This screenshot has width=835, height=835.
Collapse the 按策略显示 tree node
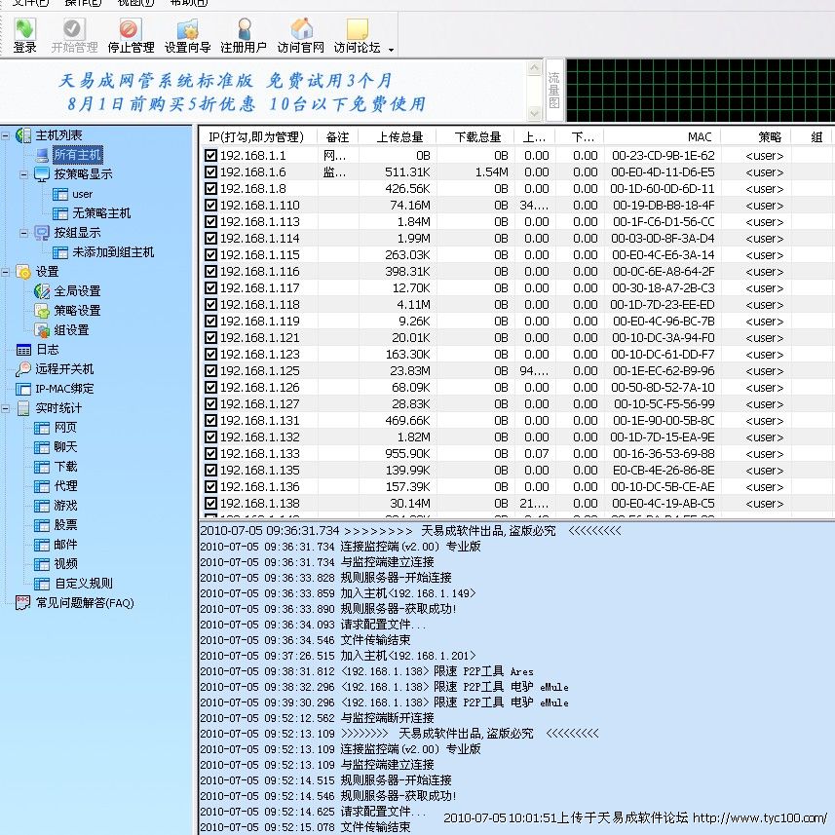[x=24, y=174]
